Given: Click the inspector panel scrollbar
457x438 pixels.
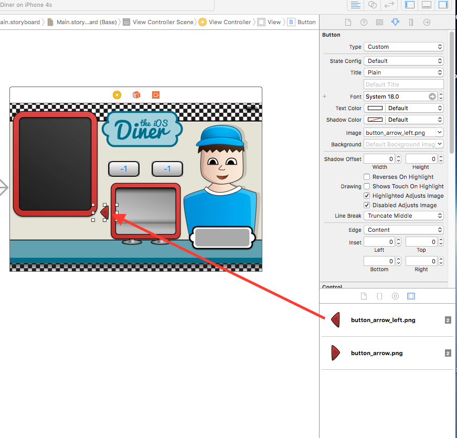Looking at the screenshot, I should [451, 92].
